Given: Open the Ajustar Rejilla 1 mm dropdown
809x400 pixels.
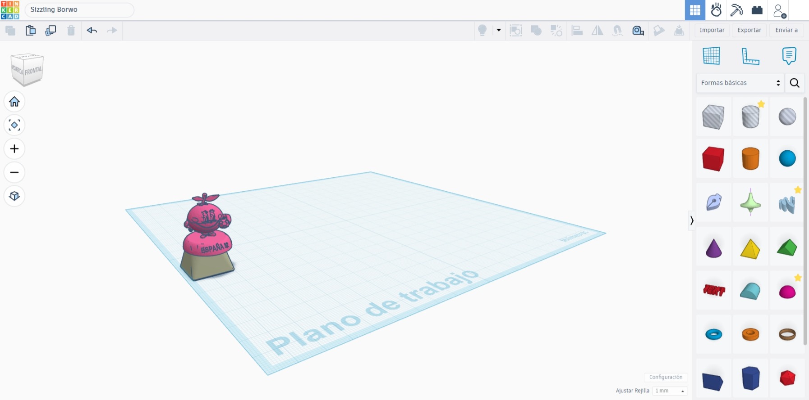Looking at the screenshot, I should (670, 391).
